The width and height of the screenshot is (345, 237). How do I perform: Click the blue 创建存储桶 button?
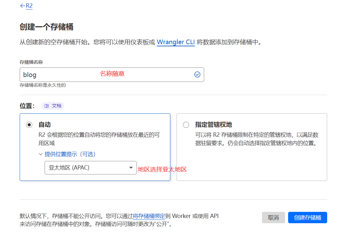[307, 218]
